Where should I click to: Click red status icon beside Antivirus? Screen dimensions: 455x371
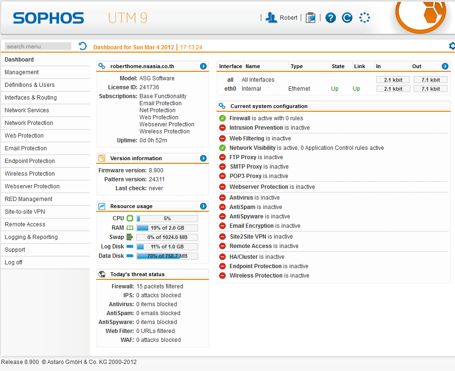222,197
